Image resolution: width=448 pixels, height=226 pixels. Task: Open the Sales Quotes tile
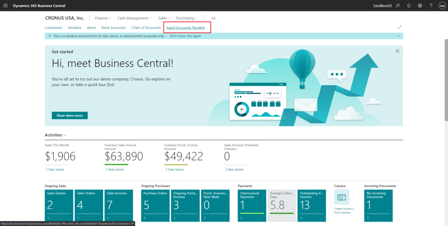(x=59, y=206)
